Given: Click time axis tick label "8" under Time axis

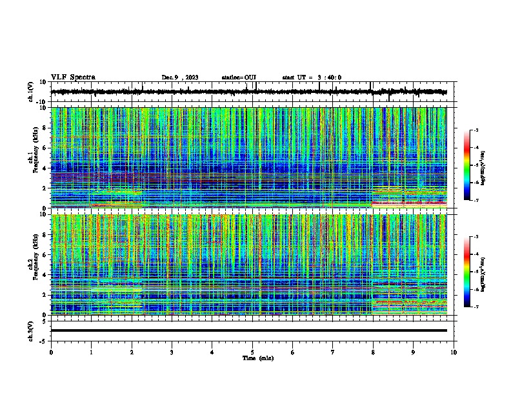Looking at the screenshot, I should (x=373, y=352).
